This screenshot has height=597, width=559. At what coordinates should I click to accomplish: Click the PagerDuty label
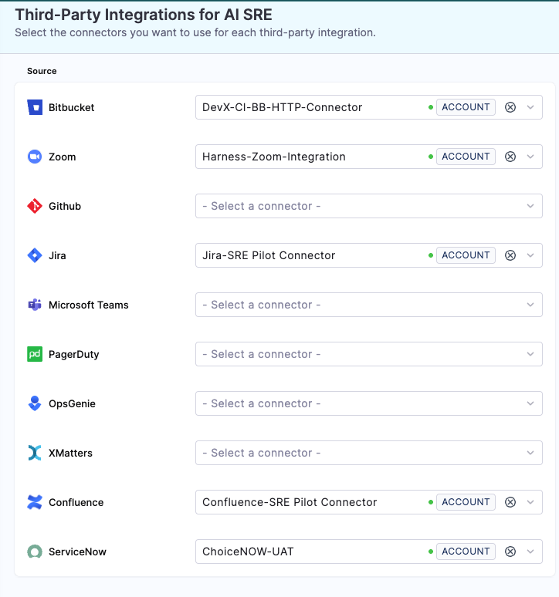coord(74,355)
